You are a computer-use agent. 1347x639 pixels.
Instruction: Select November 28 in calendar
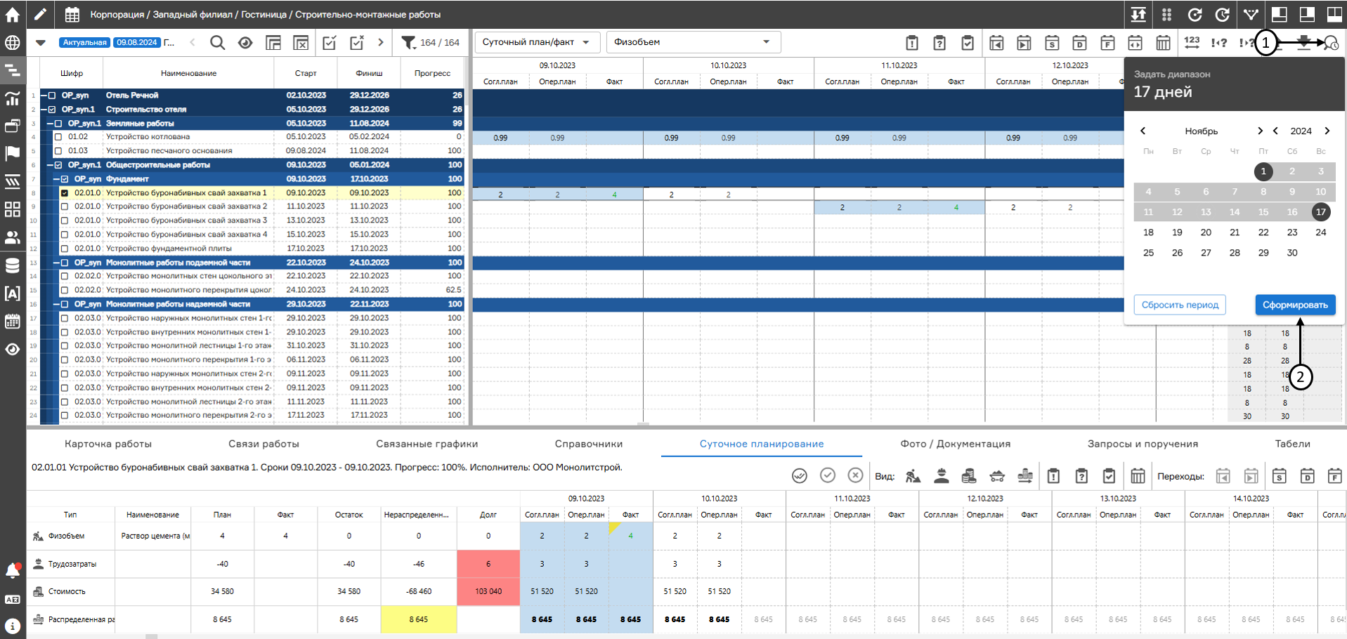1235,253
